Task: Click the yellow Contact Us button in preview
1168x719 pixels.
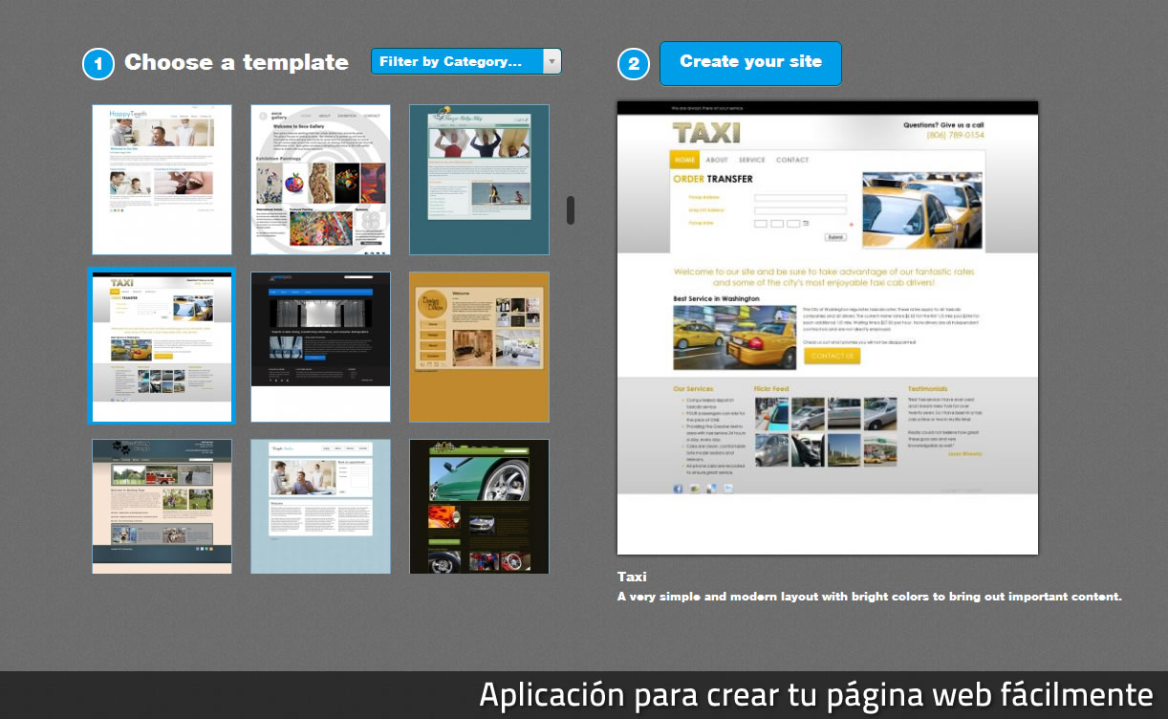Action: pyautogui.click(x=832, y=356)
